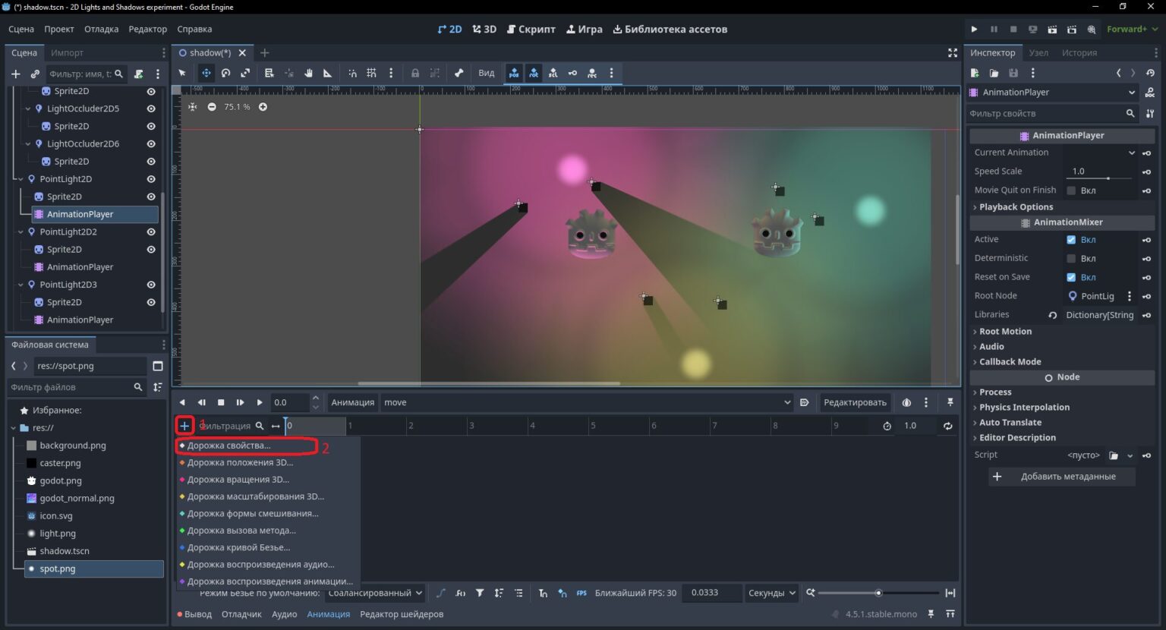Expand Playback Options section
The image size is (1166, 630).
[x=1016, y=207]
